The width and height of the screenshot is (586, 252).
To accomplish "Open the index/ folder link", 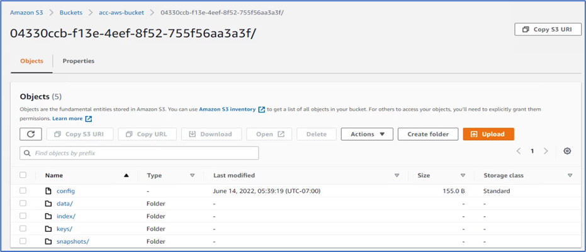I will (x=66, y=216).
